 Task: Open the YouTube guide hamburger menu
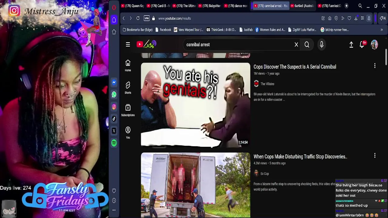pyautogui.click(x=128, y=45)
